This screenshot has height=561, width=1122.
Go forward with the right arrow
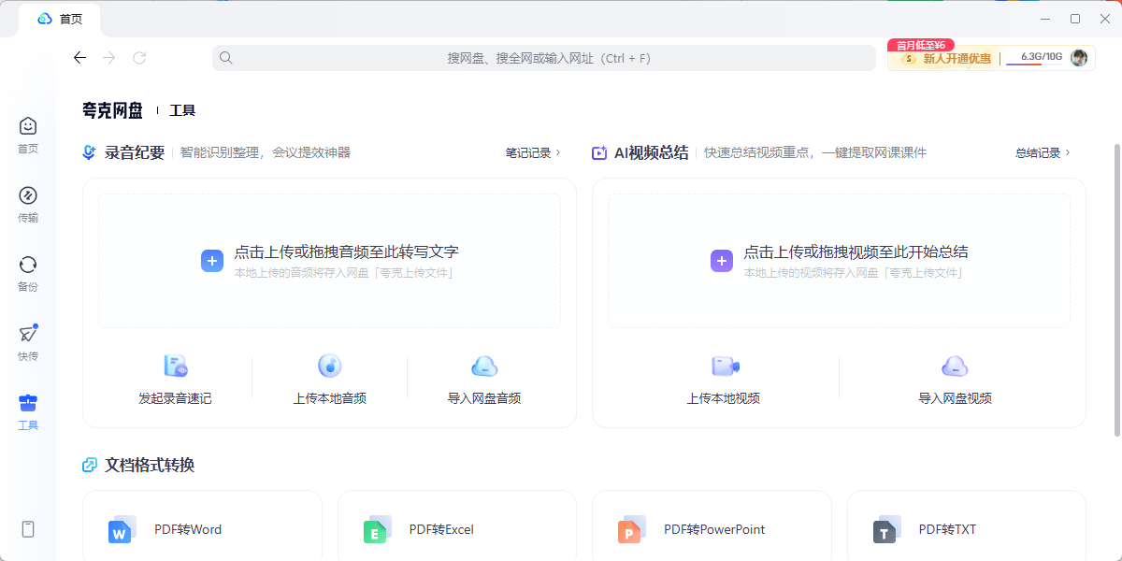[x=109, y=58]
